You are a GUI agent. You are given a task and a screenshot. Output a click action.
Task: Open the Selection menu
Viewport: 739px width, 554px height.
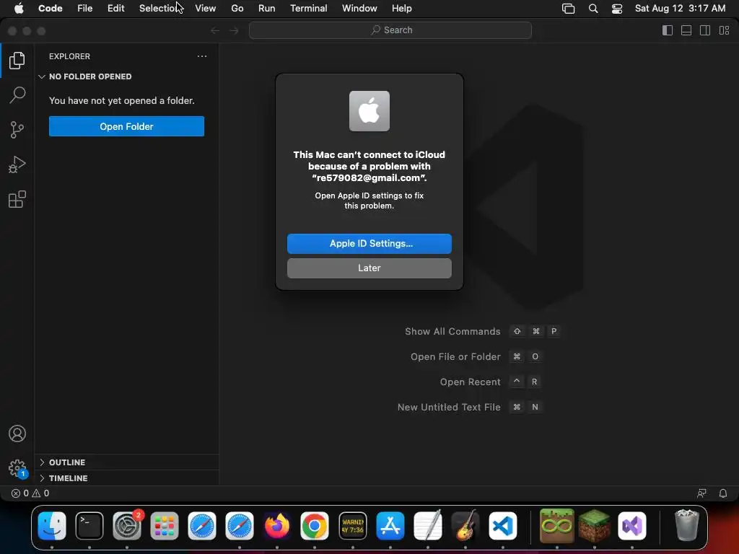[x=160, y=9]
